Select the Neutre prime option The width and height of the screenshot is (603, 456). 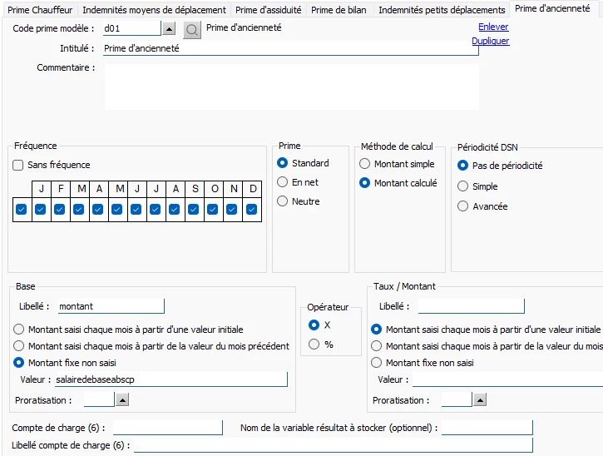click(x=283, y=201)
